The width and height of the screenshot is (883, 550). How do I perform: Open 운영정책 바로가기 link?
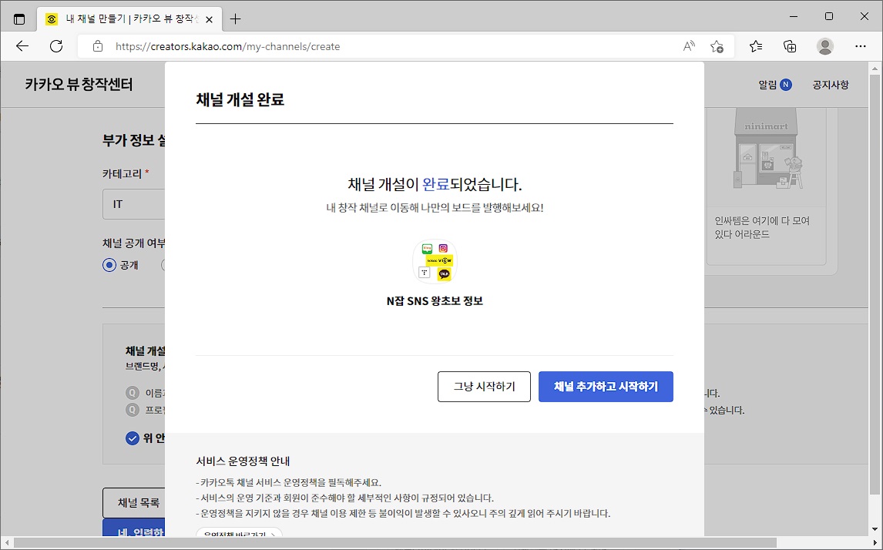tap(240, 533)
